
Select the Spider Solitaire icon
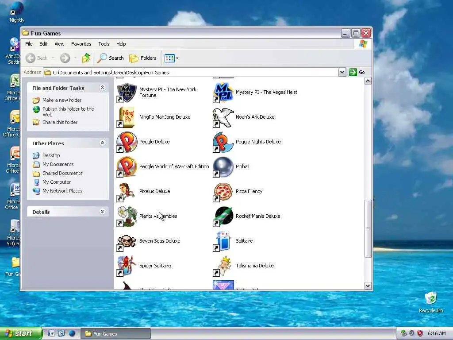127,266
